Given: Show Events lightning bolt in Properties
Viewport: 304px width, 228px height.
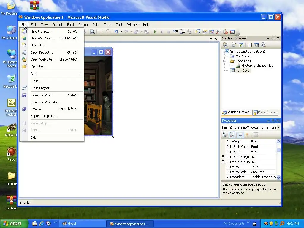Looking at the screenshot, I should pos(247,135).
